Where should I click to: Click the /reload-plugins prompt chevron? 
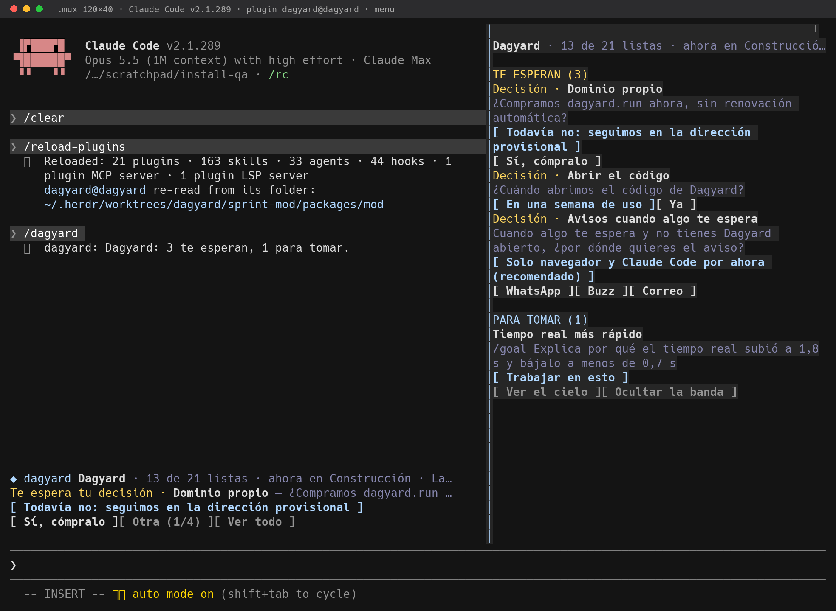(14, 147)
